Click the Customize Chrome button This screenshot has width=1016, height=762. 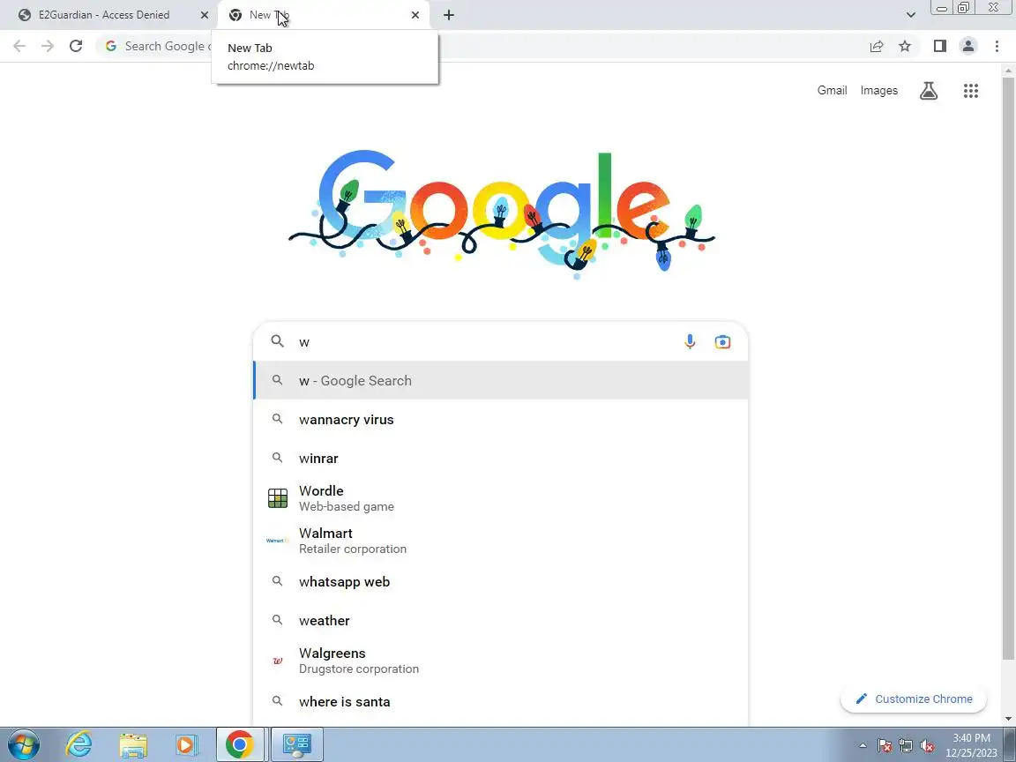pyautogui.click(x=914, y=699)
